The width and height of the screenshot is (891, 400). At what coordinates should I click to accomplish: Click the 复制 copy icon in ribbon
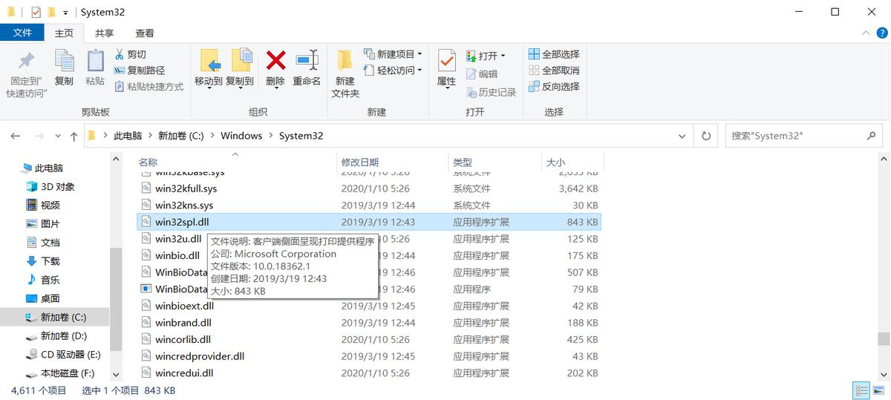64,61
